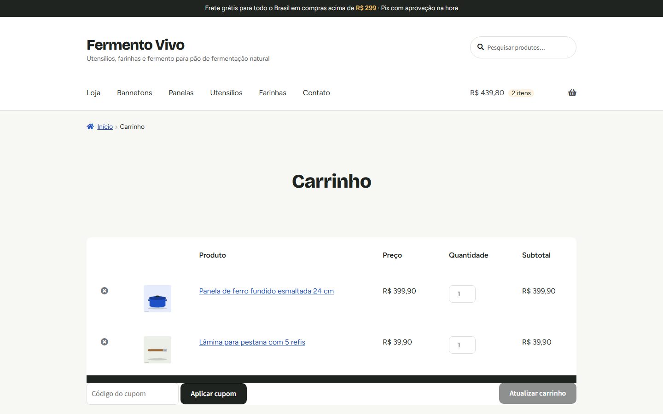Open the Panelas menu

click(x=181, y=92)
